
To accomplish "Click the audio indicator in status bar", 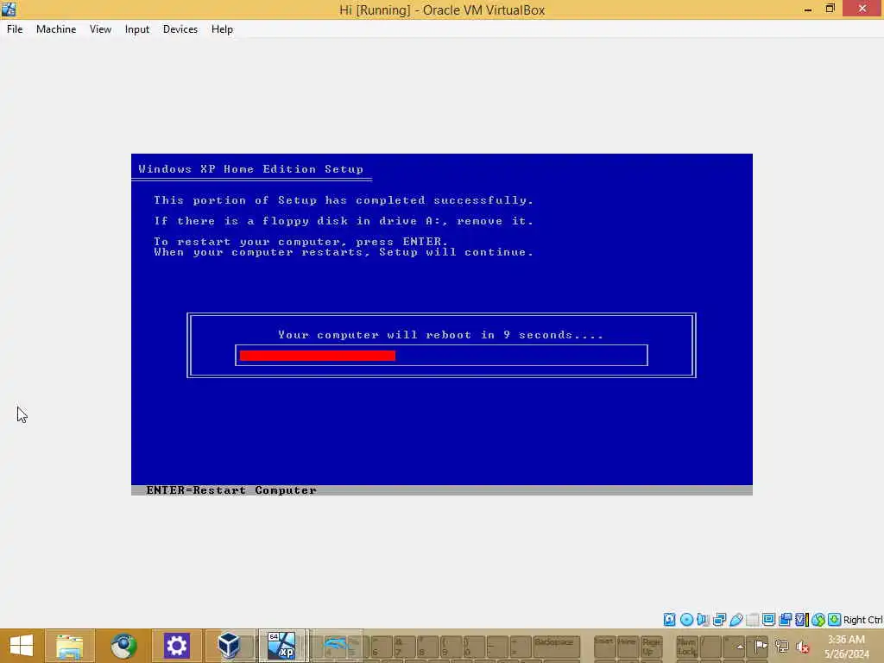I will pos(703,620).
